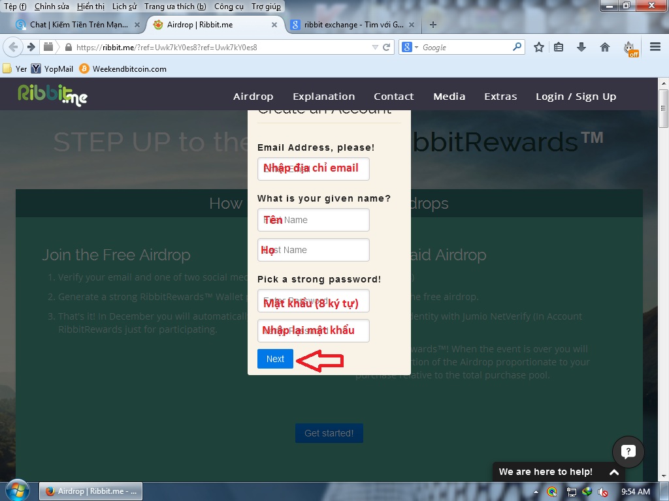Image resolution: width=669 pixels, height=501 pixels.
Task: Open the Firefox hamburger menu
Action: (655, 47)
